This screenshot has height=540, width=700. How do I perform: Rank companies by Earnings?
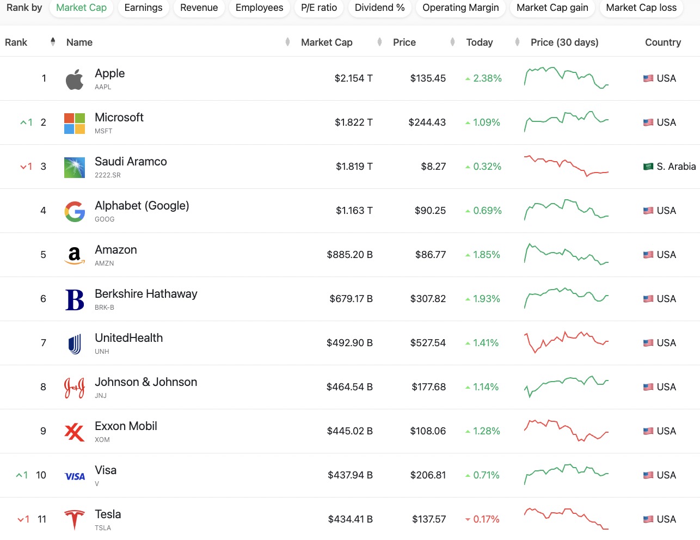click(143, 8)
